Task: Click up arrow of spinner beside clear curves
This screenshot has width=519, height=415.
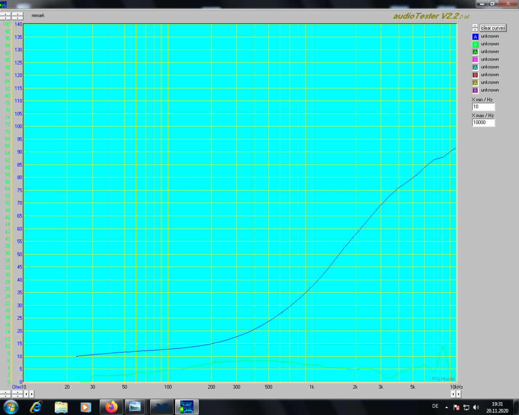Action: (475, 26)
